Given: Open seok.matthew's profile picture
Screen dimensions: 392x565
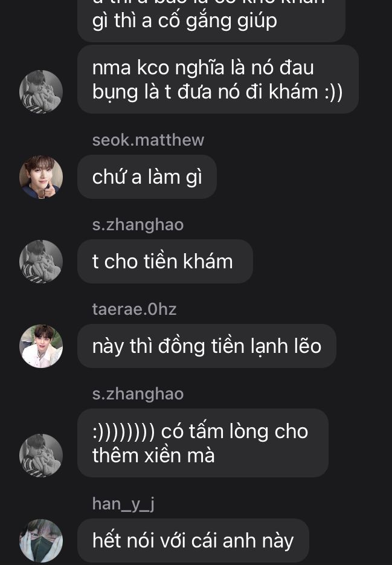Looking at the screenshot, I should pyautogui.click(x=41, y=177).
